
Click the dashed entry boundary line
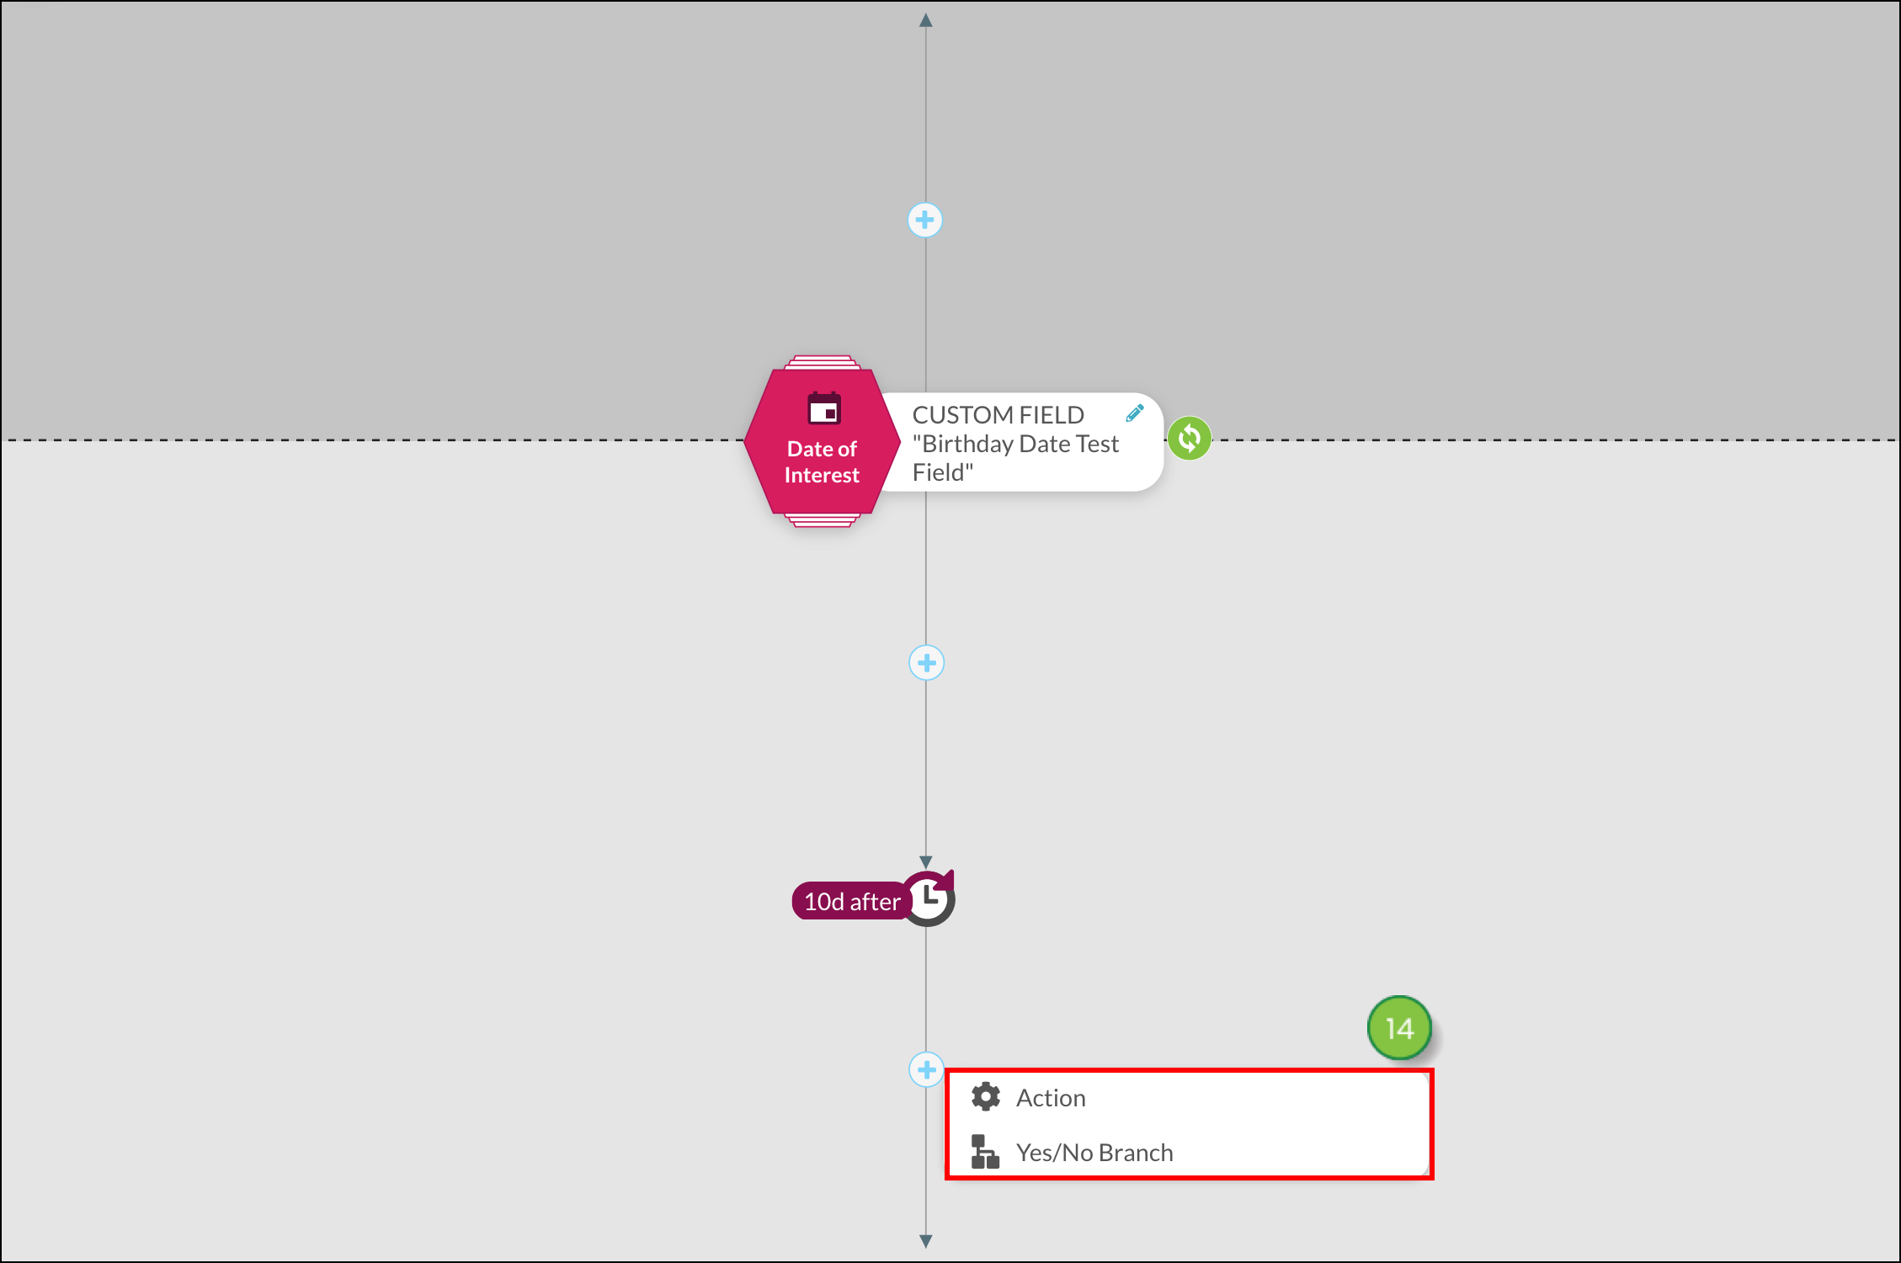click(x=421, y=439)
